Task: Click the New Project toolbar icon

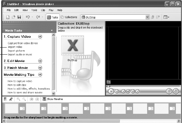Action: pyautogui.click(x=8, y=17)
